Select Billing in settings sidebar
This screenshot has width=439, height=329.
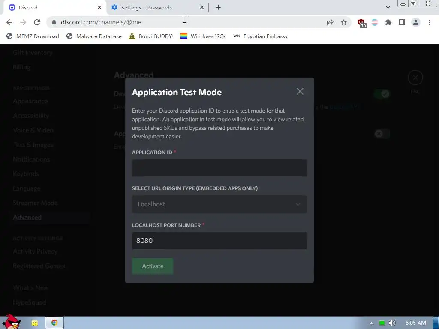(21, 67)
